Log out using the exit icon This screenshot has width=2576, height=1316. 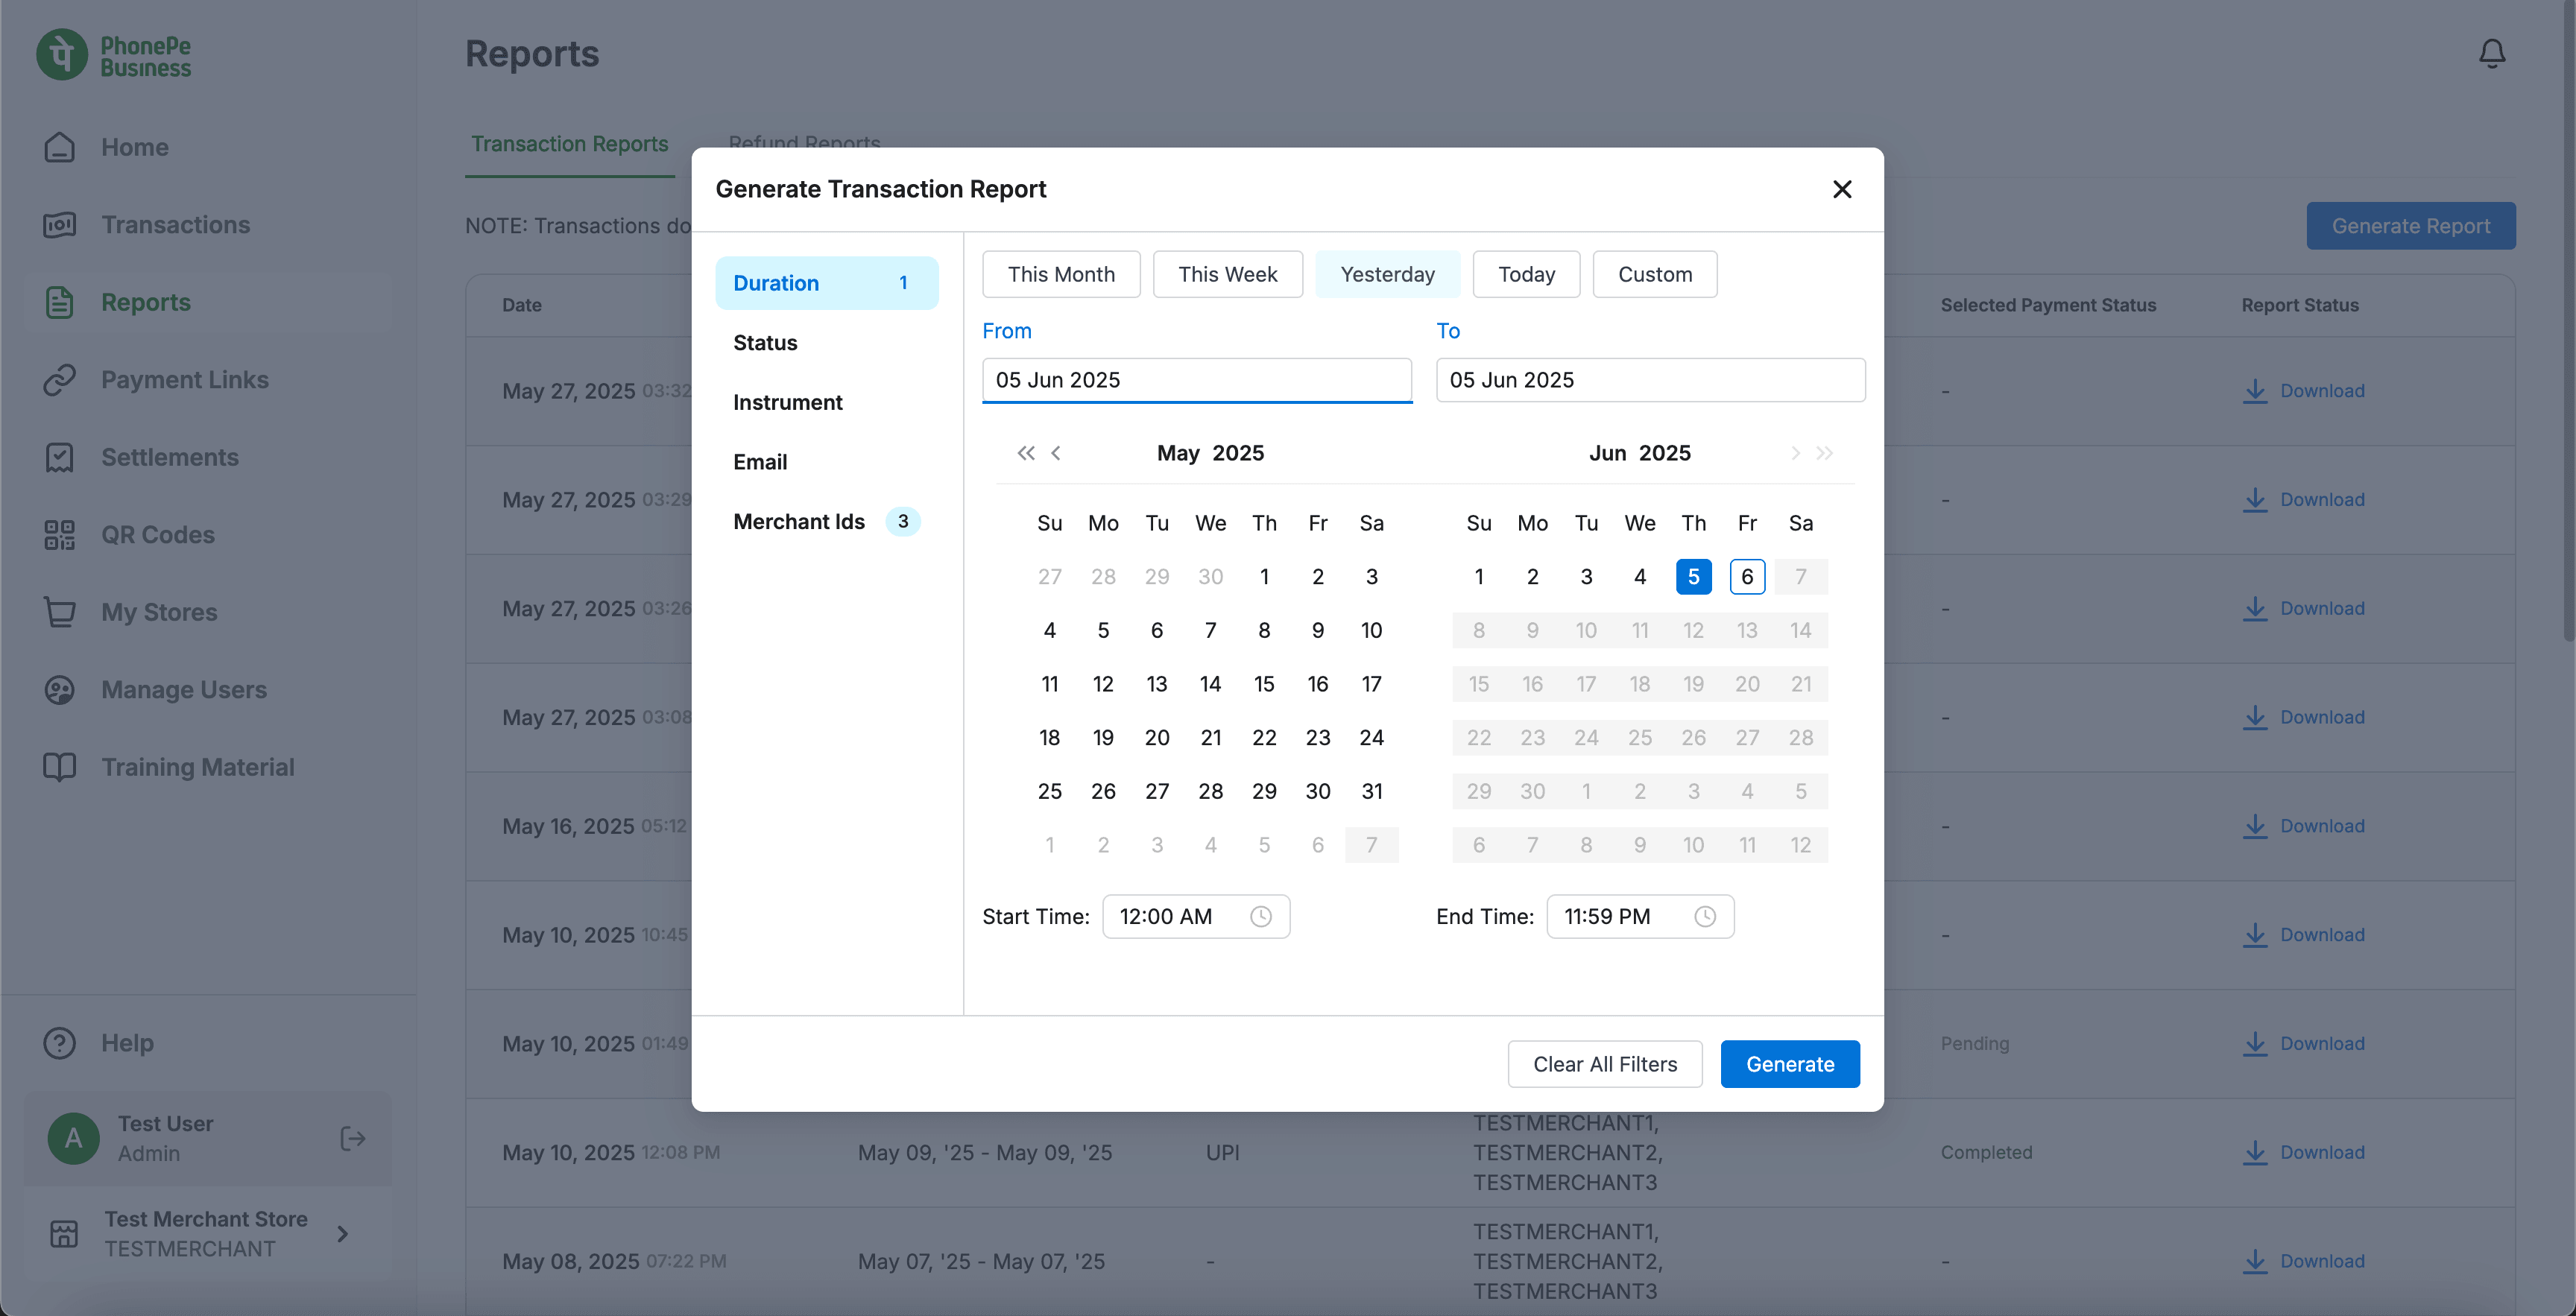[352, 1138]
